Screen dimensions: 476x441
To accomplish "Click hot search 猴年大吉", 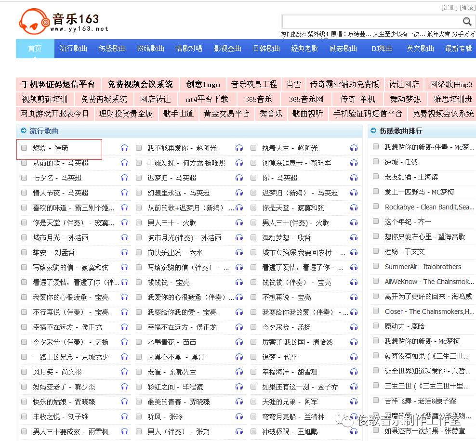I will (x=438, y=34).
